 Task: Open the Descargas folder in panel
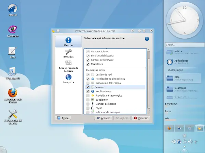182,89
